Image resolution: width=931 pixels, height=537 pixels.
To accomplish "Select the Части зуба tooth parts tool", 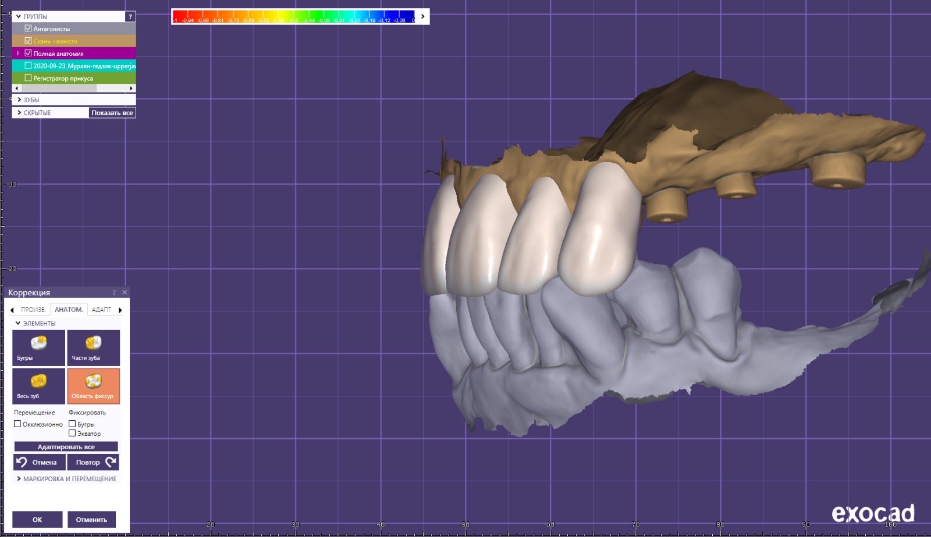I will coord(93,348).
